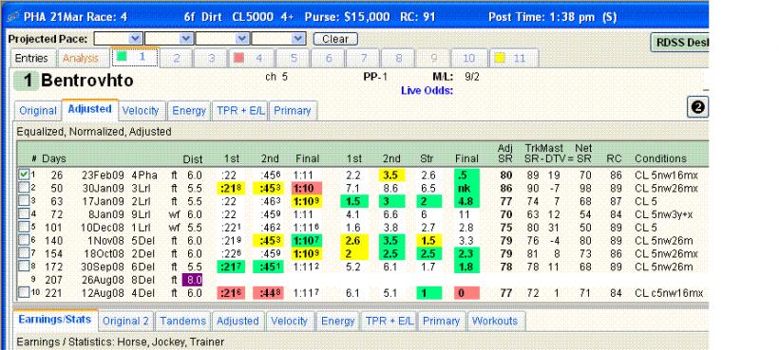Select horse tab 11 with yellow square
Image resolution: width=779 pixels, height=350 pixels.
514,59
